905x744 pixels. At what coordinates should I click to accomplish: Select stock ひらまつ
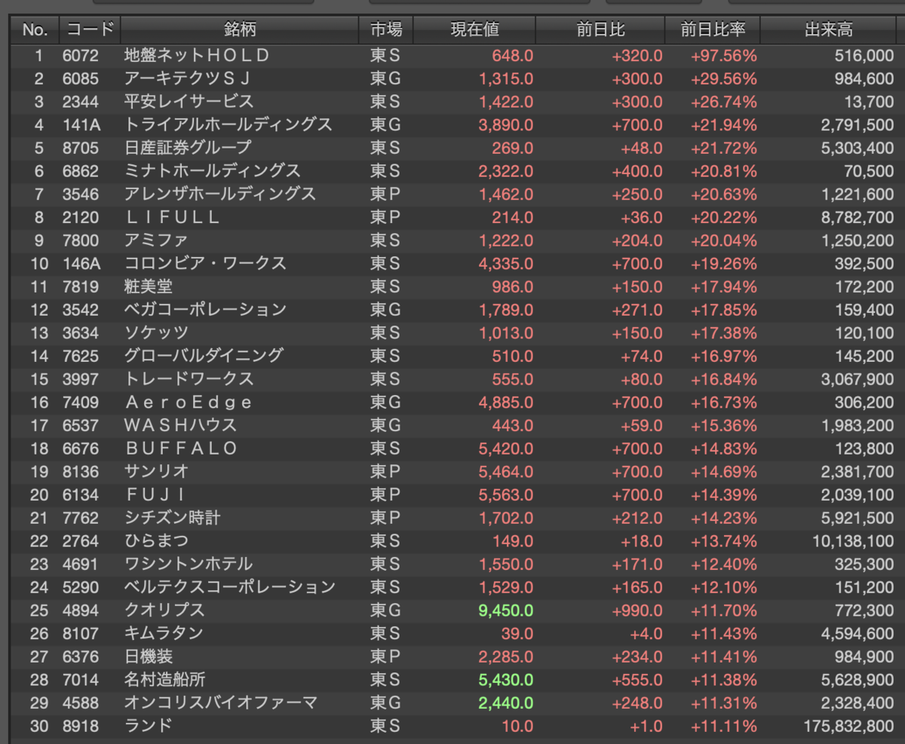coord(156,541)
